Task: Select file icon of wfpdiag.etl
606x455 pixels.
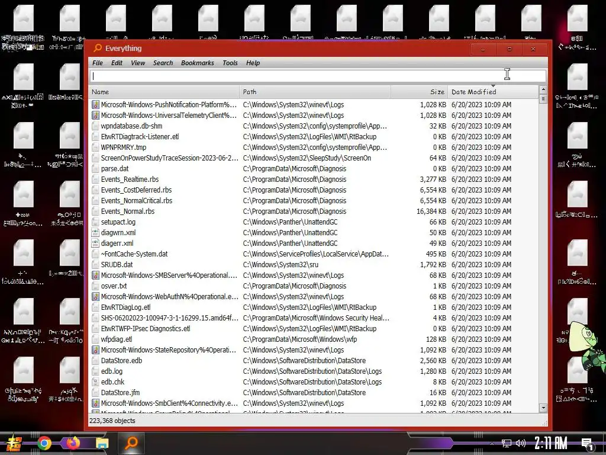Action: pos(95,339)
